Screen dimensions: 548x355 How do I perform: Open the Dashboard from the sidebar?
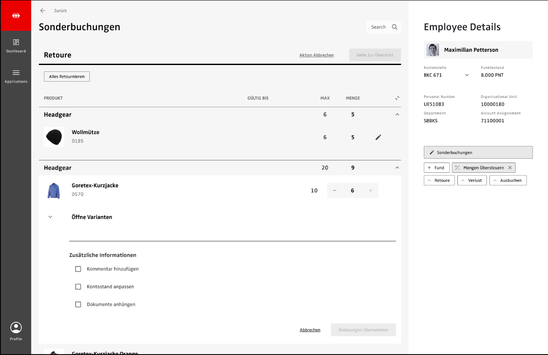16,46
